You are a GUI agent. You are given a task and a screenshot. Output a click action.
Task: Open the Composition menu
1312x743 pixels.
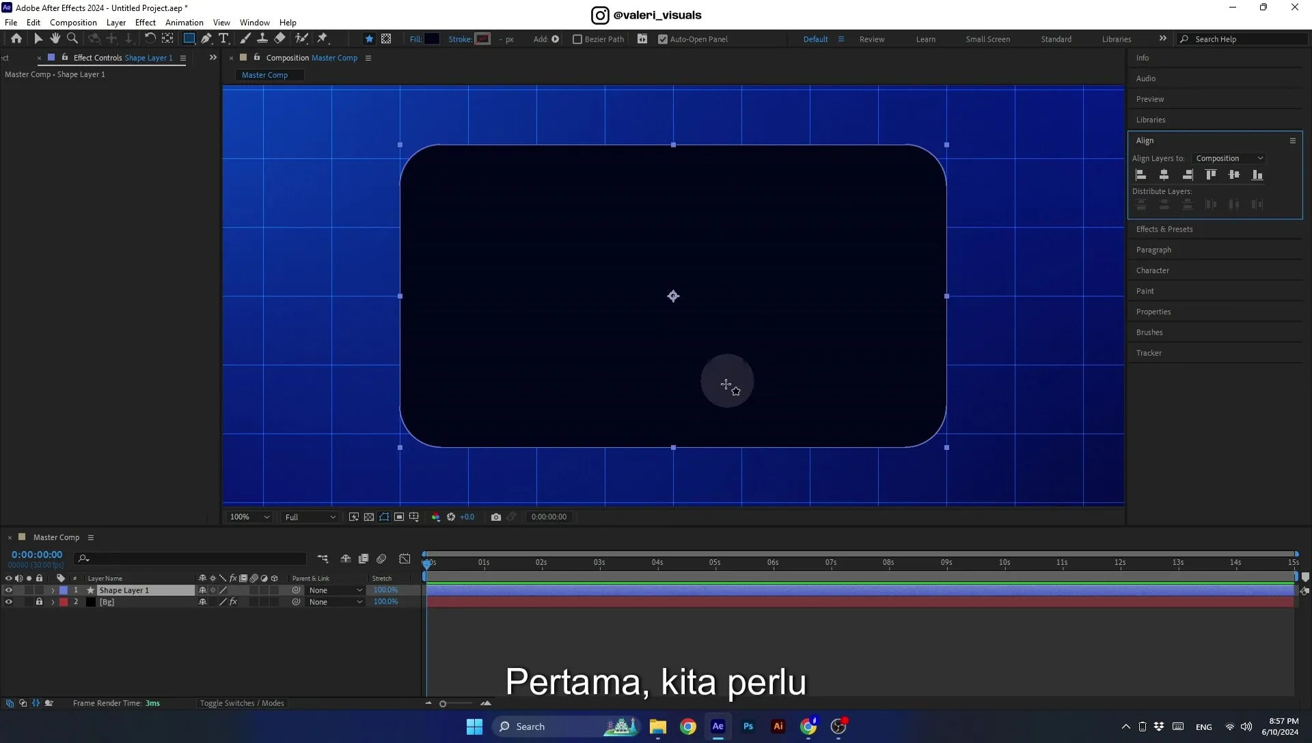point(73,23)
